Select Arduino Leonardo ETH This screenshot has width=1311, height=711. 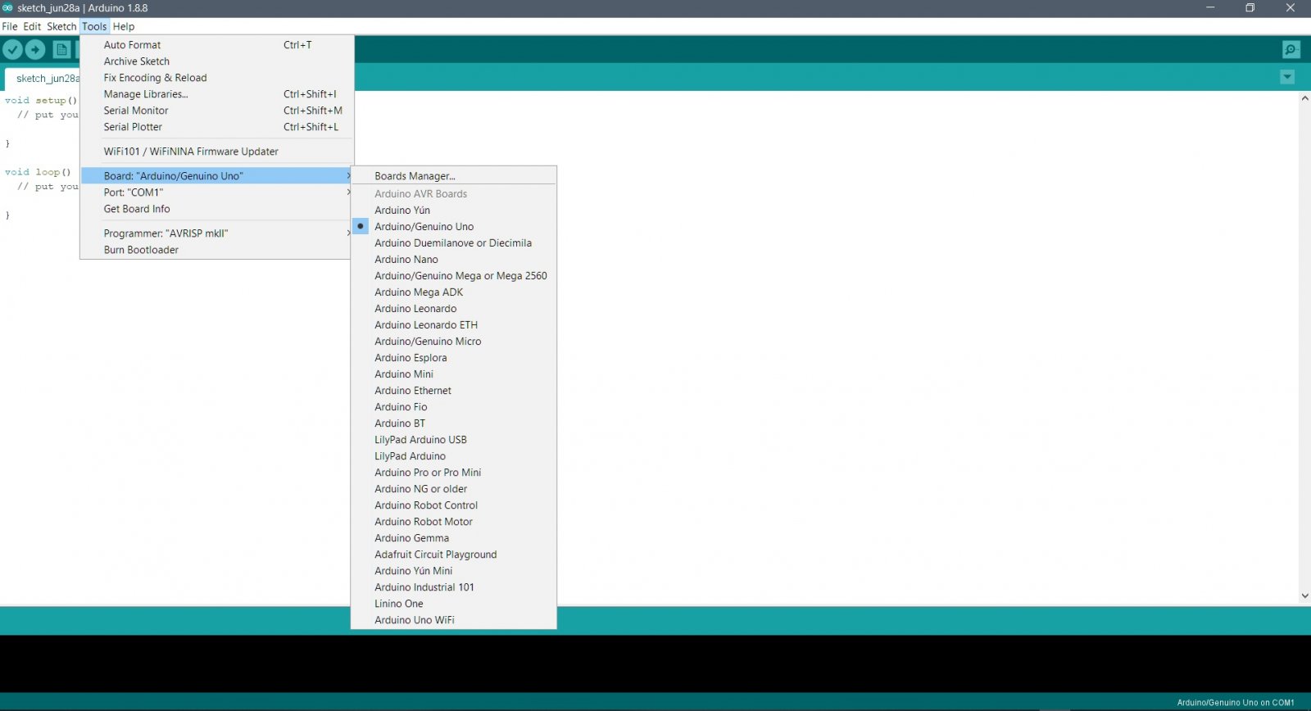tap(453, 324)
